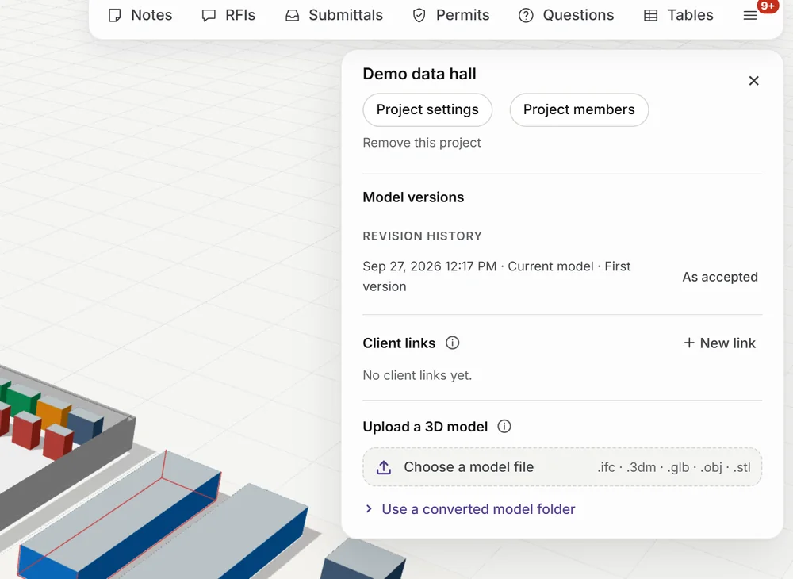Click the As accepted label
Screen dimensions: 793x579
pyautogui.click(x=720, y=277)
